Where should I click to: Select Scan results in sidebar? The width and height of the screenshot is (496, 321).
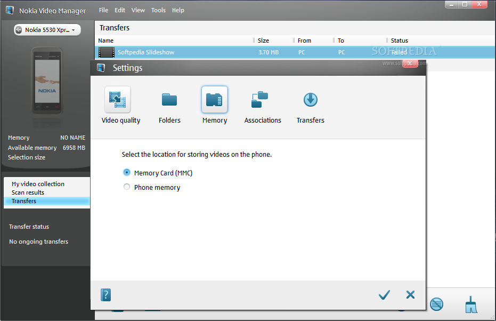[x=28, y=192]
